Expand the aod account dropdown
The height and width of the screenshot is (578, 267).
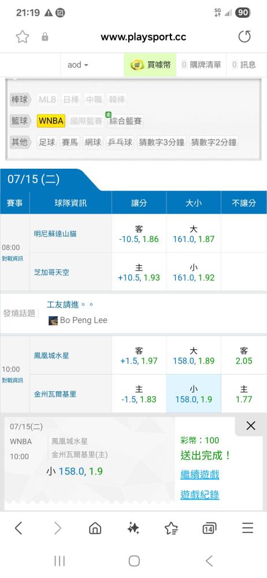pyautogui.click(x=78, y=65)
